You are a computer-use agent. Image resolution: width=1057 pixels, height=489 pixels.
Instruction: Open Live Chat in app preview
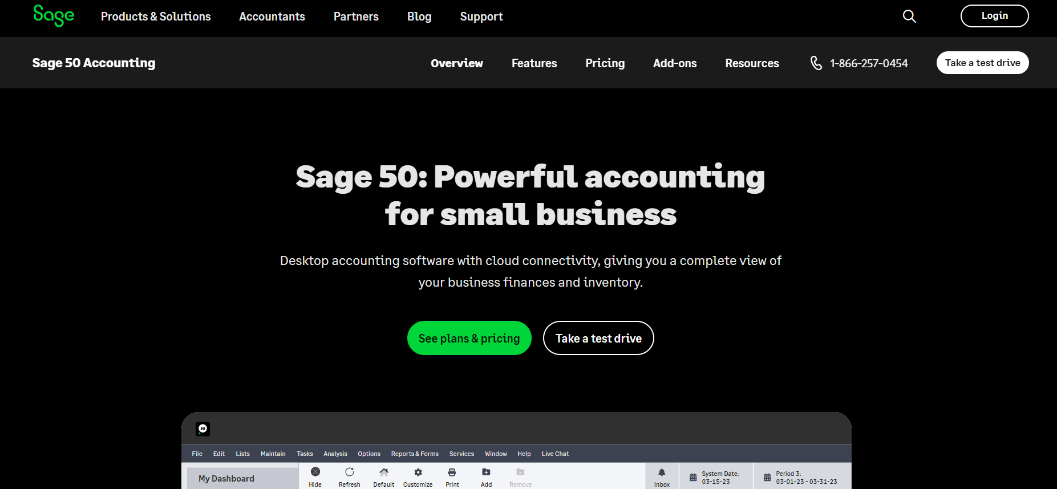point(555,454)
